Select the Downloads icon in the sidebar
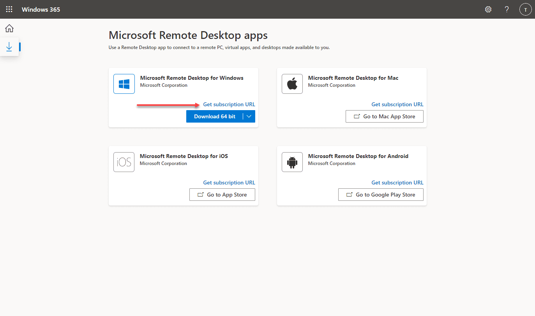This screenshot has width=535, height=316. 9,46
